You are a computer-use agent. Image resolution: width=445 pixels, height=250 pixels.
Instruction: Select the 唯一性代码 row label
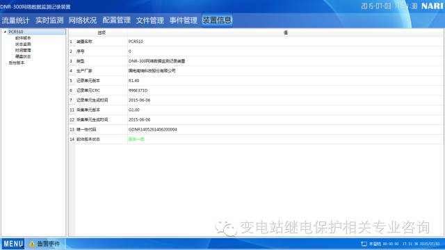(x=86, y=130)
